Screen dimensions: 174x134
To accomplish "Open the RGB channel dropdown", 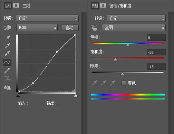I will pos(37,28).
